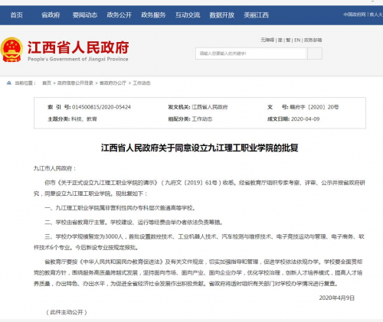Open 互动交流 from the navigation bar
The image size is (383, 322).
tap(188, 15)
